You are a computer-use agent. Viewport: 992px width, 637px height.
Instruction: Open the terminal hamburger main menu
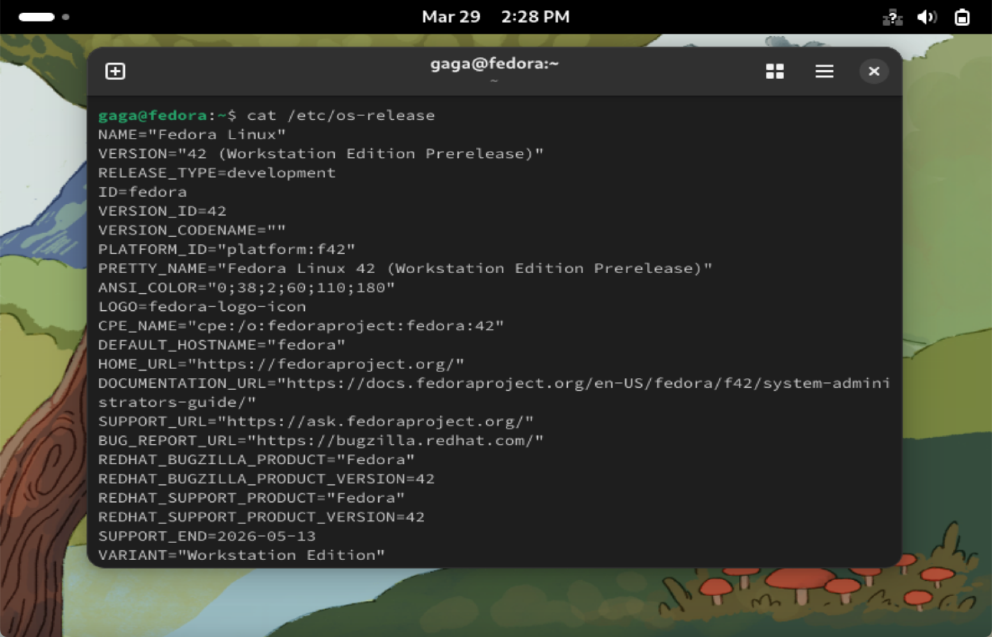824,71
